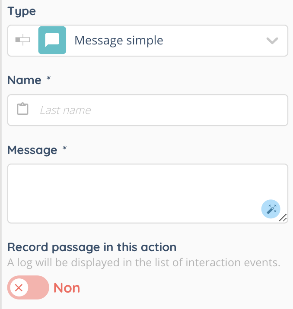Click the clipboard icon in Name field
Screen dimensions: 293x309
point(22,109)
